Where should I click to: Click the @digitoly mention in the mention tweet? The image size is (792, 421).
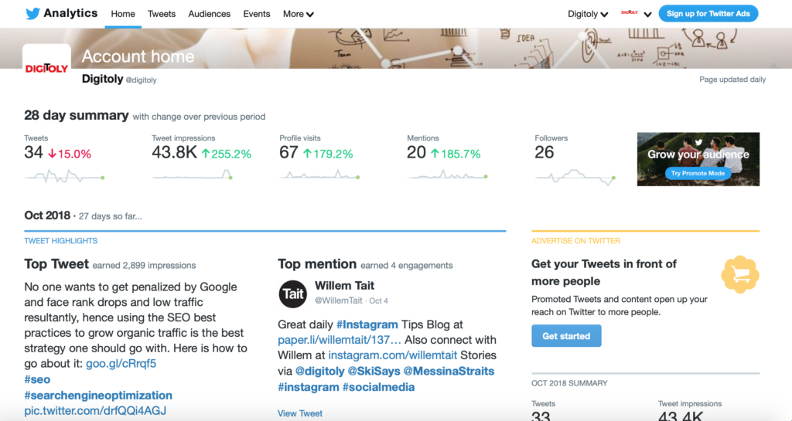pos(319,372)
